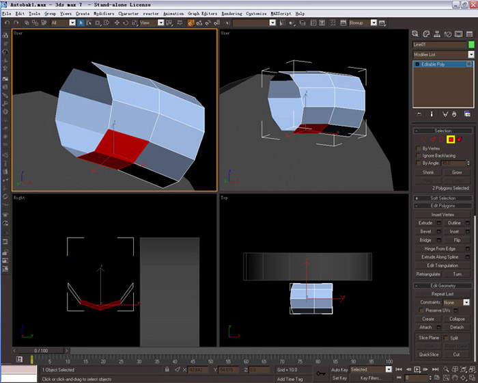This screenshot has width=478, height=383.
Task: Open the Modify command panel tab
Action: click(426, 34)
